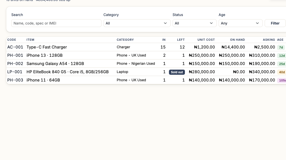Click the Charger category cell

click(123, 47)
